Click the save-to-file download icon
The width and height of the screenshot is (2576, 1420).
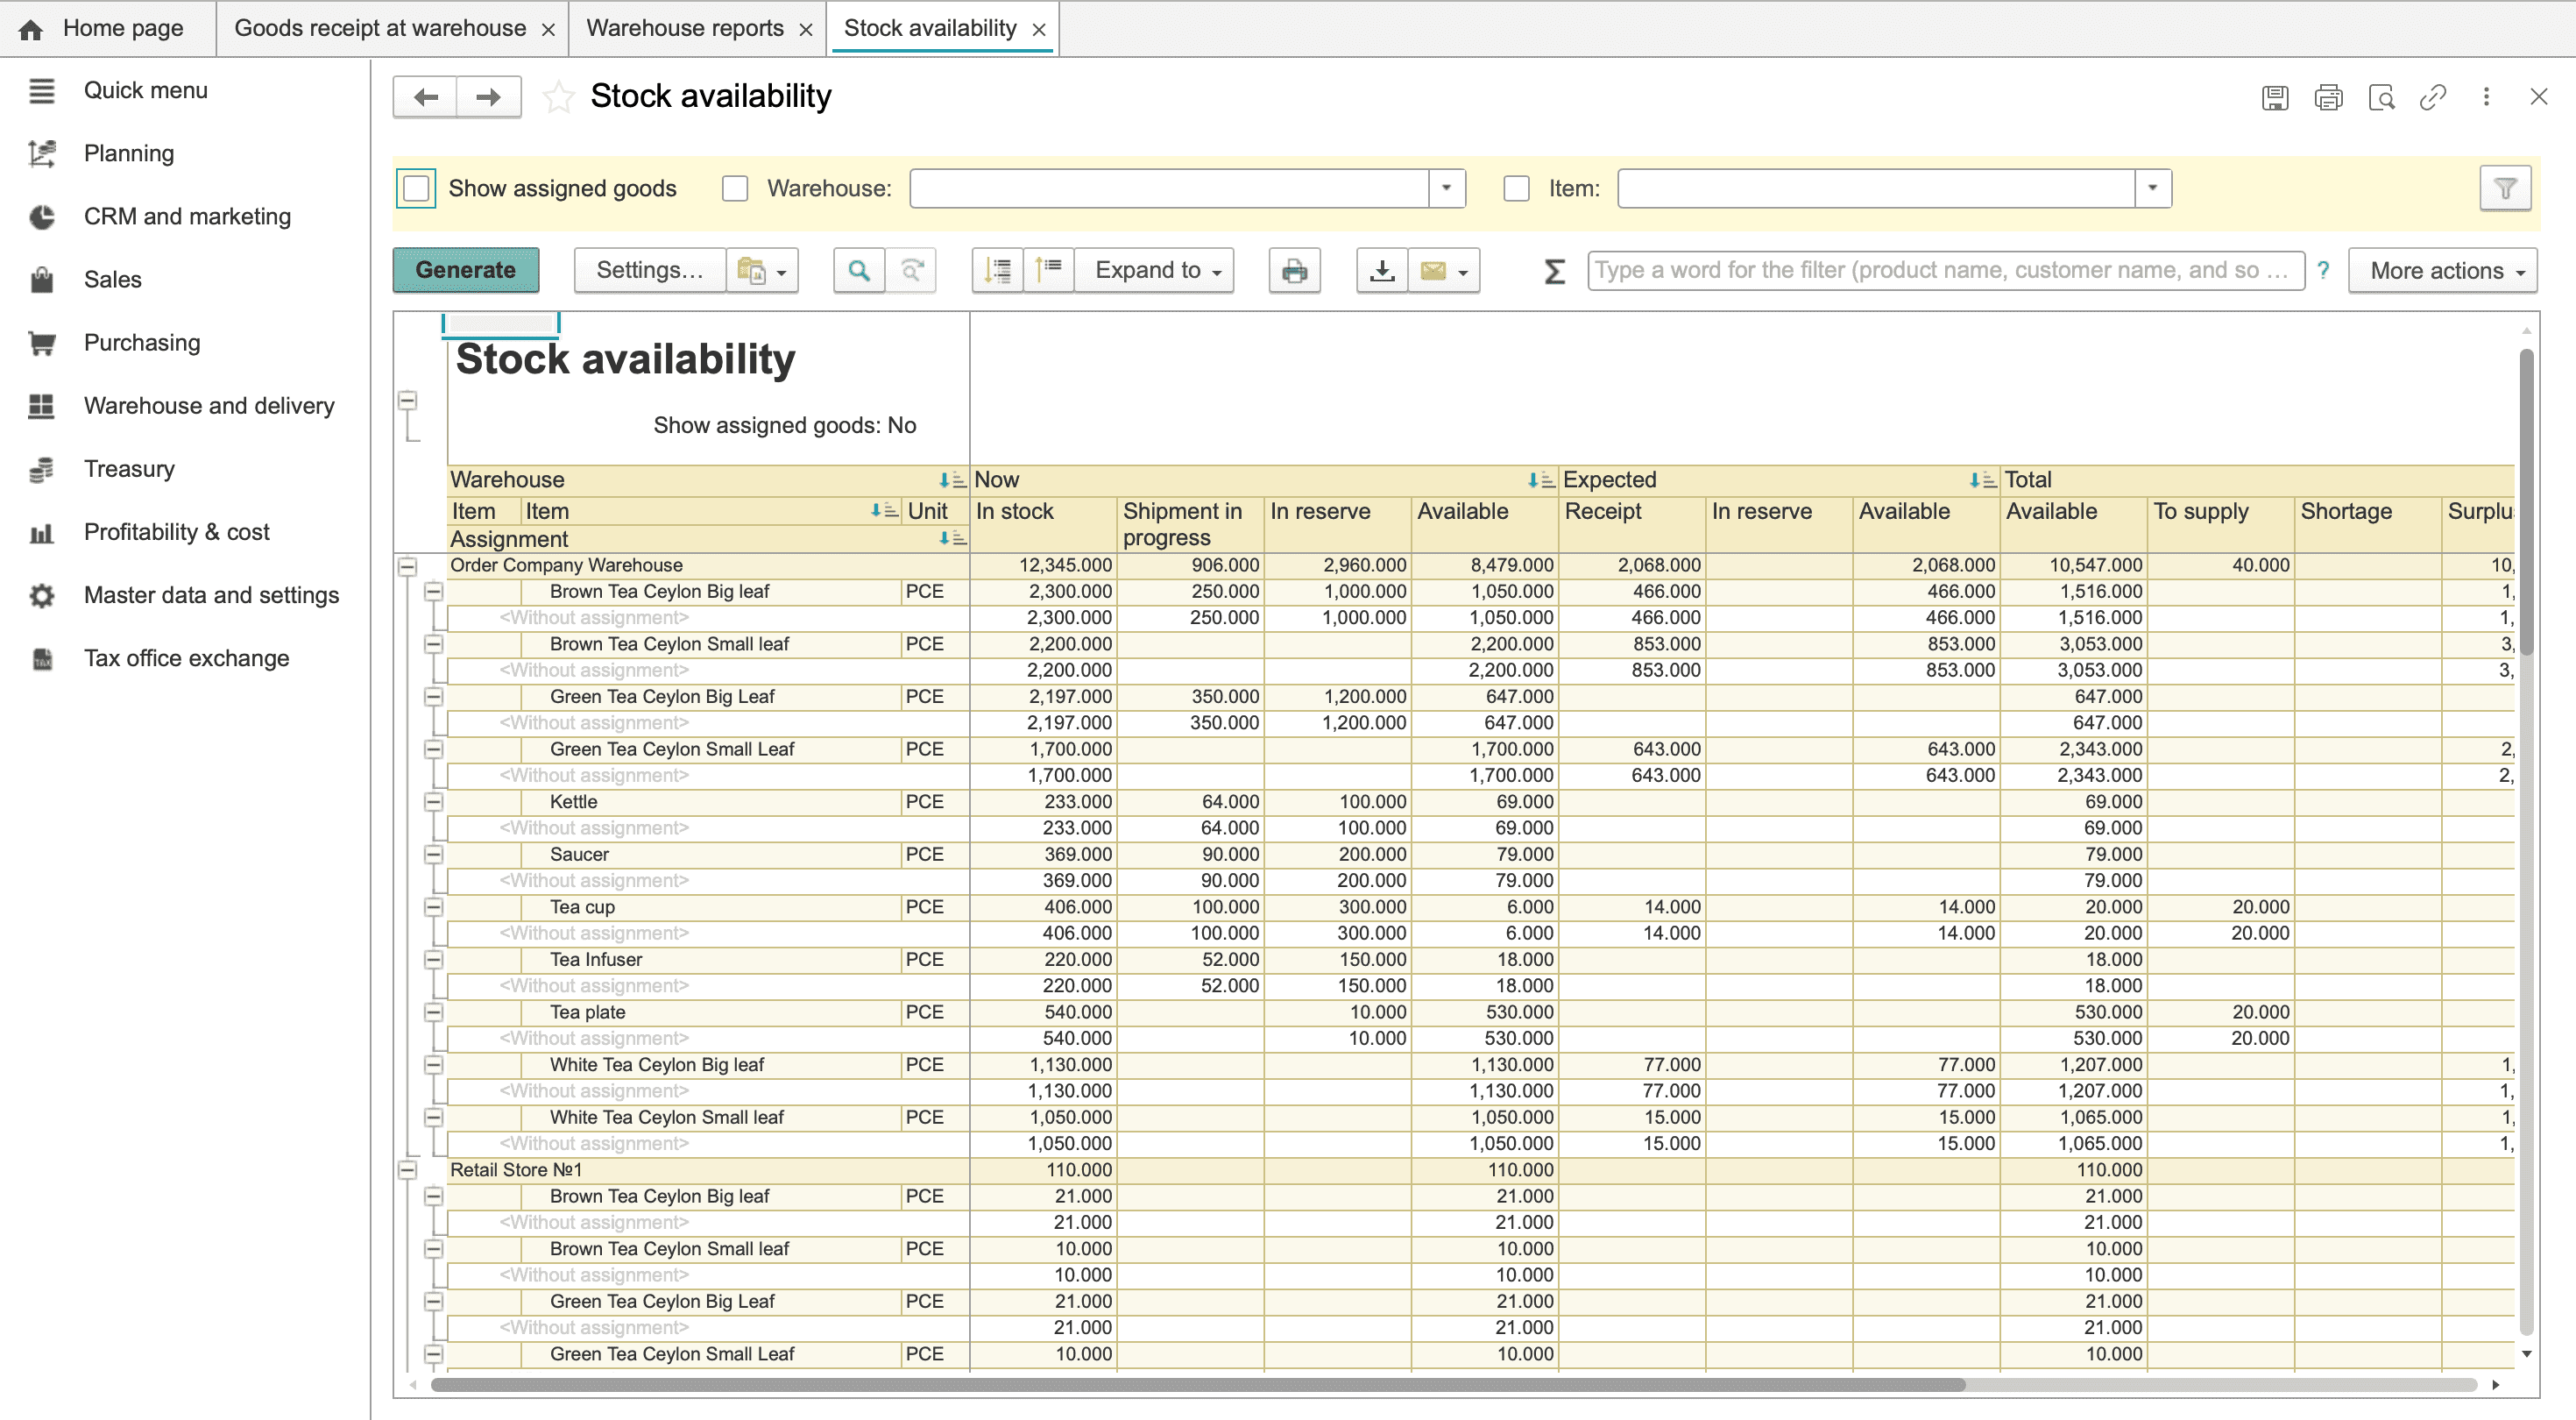click(x=1381, y=270)
